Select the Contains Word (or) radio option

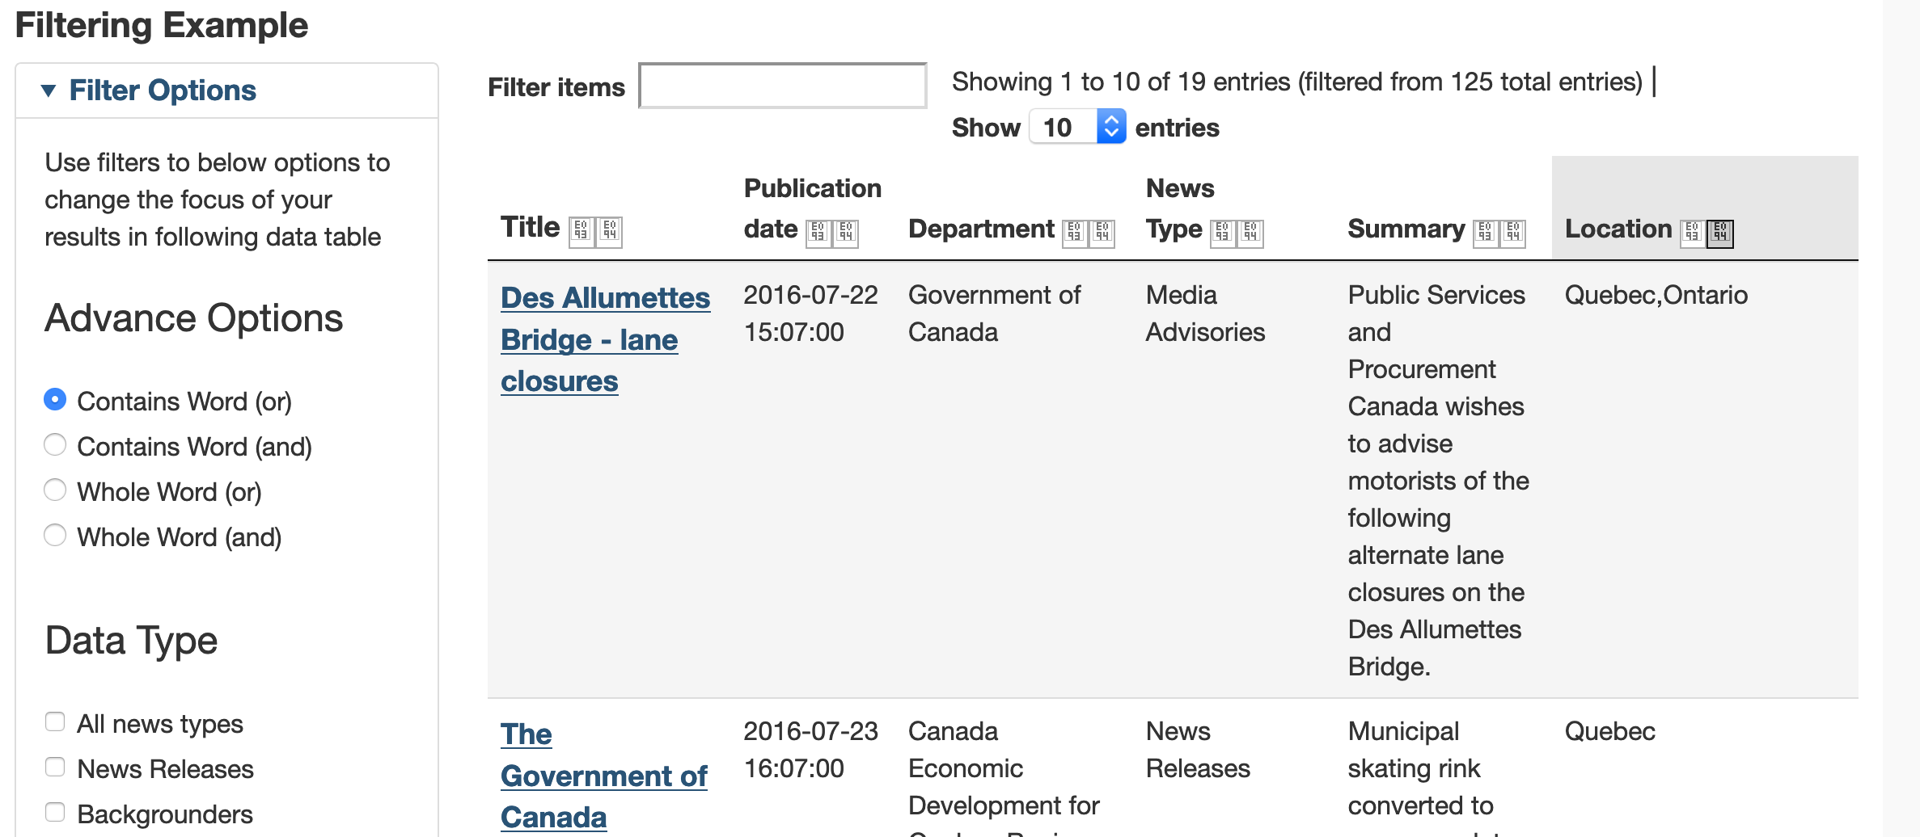click(x=55, y=399)
